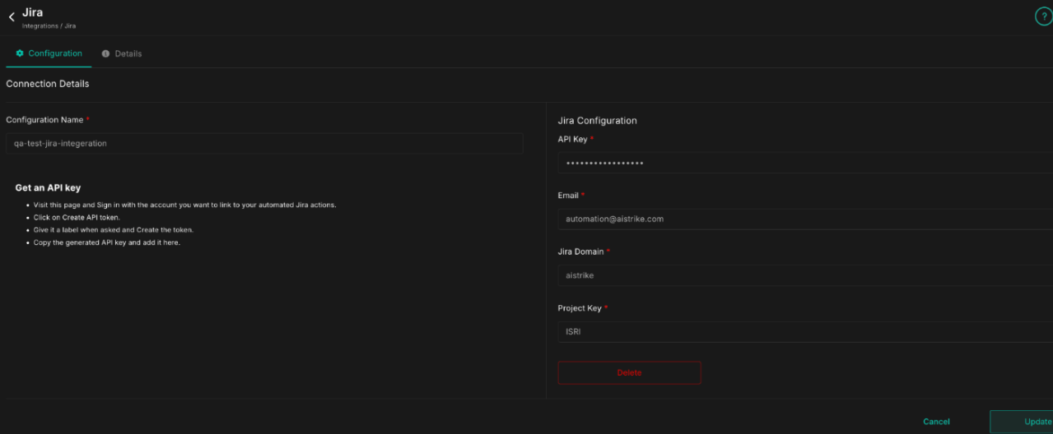Click the Configuration Name label
The width and height of the screenshot is (1053, 434).
(x=44, y=120)
